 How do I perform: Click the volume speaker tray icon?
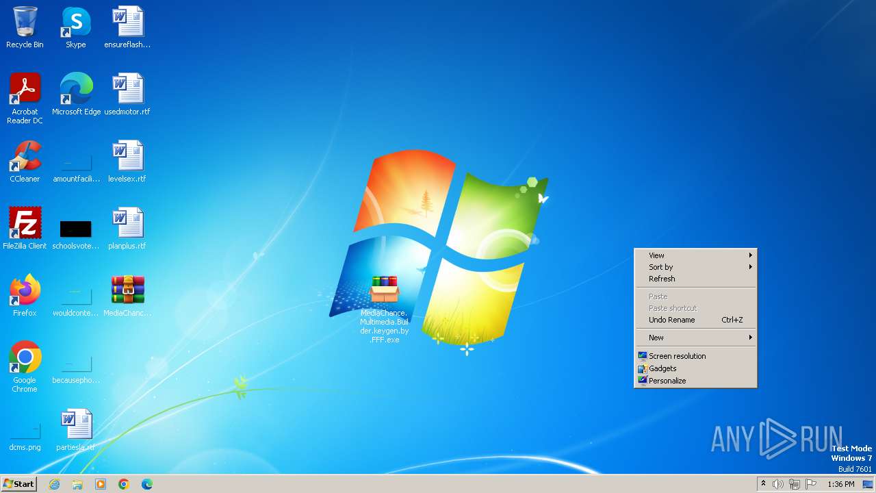coord(778,484)
